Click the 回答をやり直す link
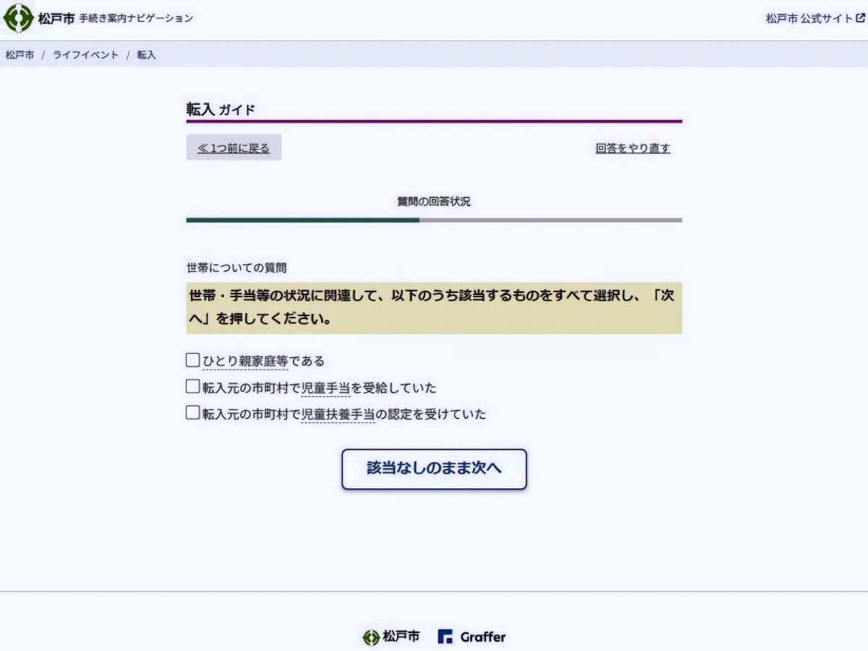Screen dimensions: 868x651 click(633, 148)
